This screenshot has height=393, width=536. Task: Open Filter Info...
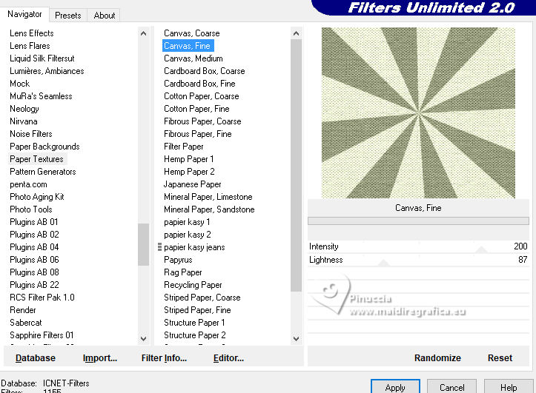point(164,358)
